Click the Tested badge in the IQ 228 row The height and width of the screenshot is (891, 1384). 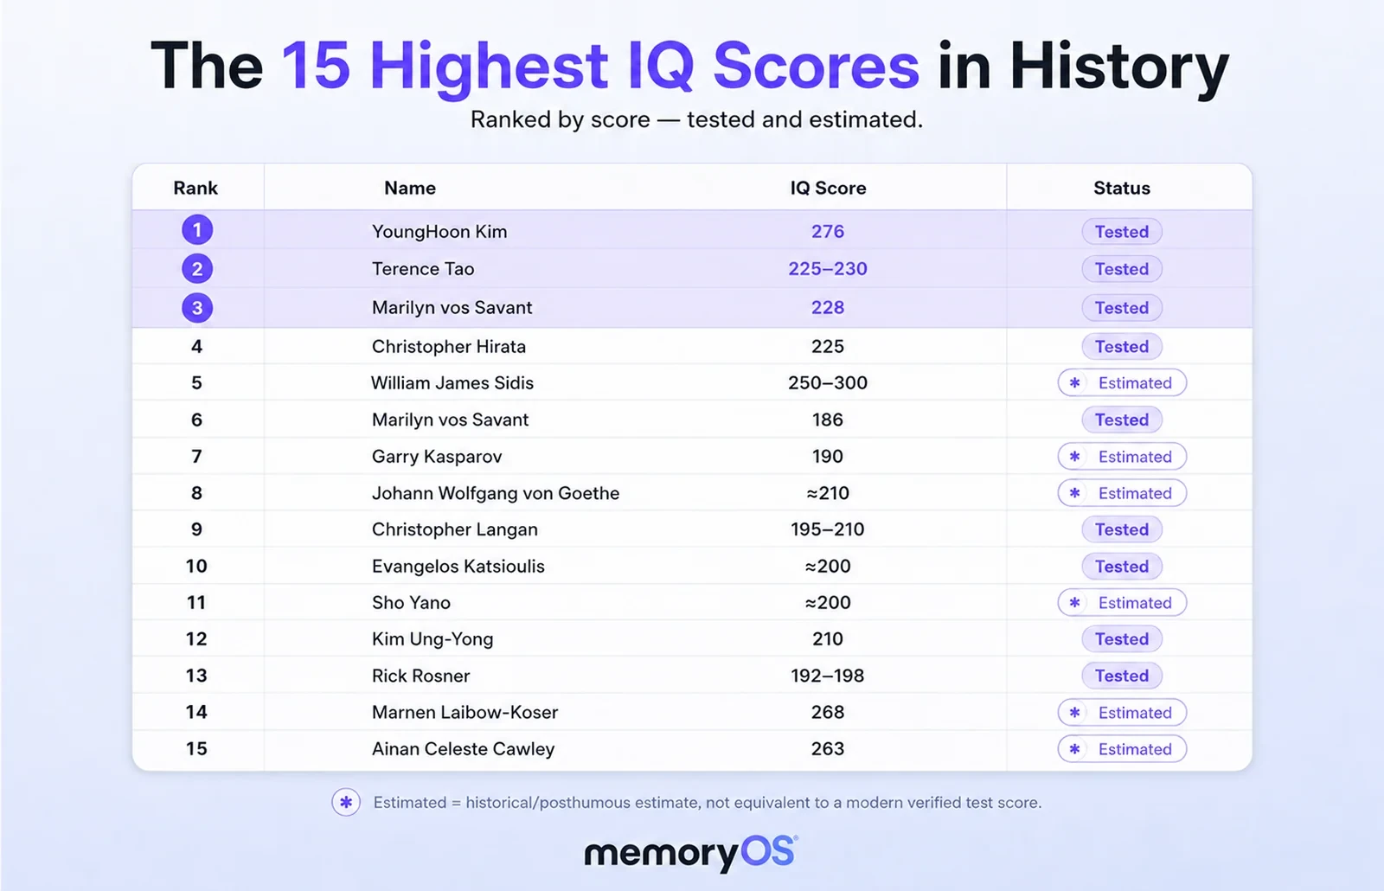(1122, 308)
